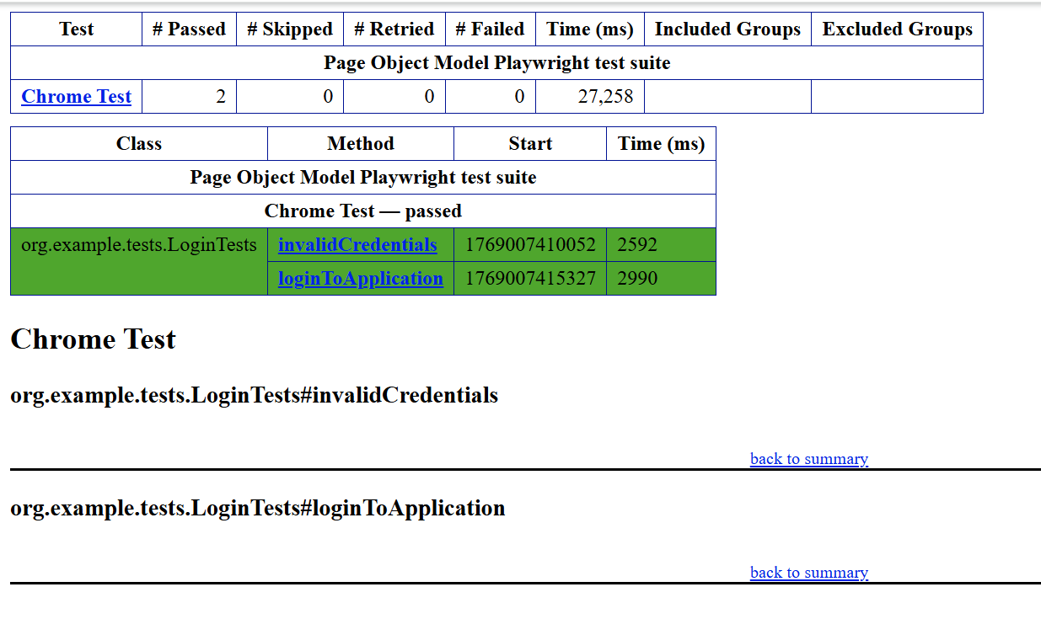Screen dimensions: 1041x619
Task: Click the Start column header
Action: pyautogui.click(x=529, y=143)
